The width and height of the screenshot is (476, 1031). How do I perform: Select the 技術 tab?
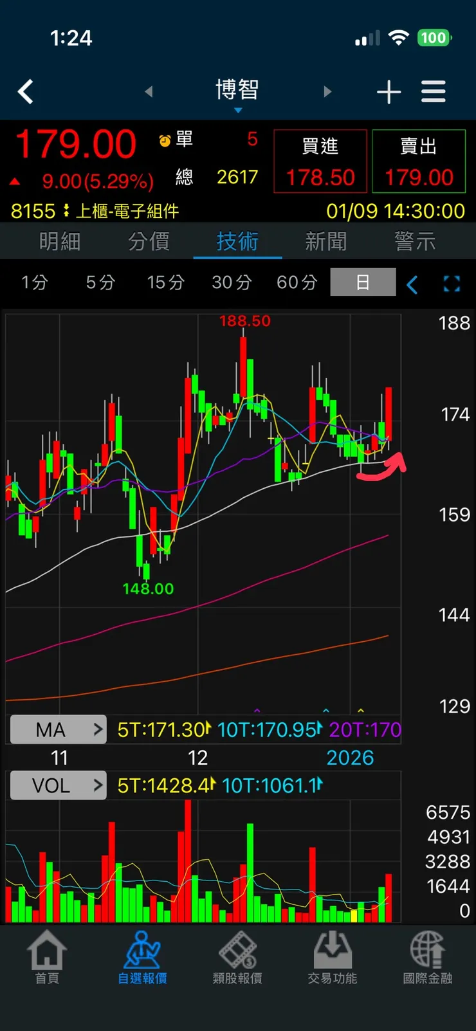[x=237, y=242]
